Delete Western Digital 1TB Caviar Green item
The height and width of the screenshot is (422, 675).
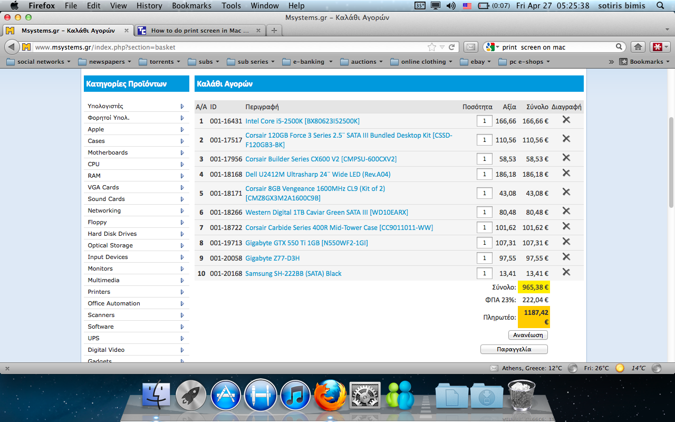tap(566, 211)
